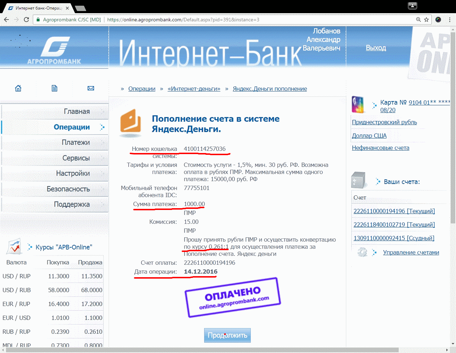Click the Выход logout link

coord(376,48)
